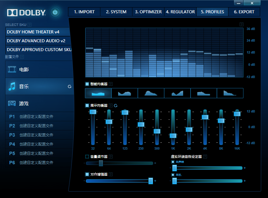The width and height of the screenshot is (268, 198).
Task: Reset the 音乐 profile with refresh icon
Action: pyautogui.click(x=70, y=87)
